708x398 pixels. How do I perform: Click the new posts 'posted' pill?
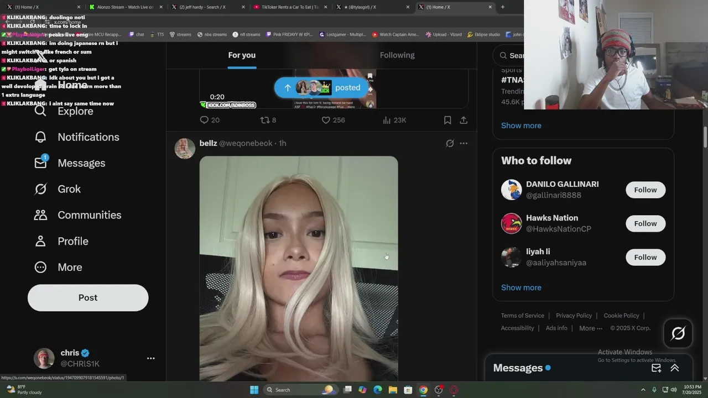[x=322, y=88]
